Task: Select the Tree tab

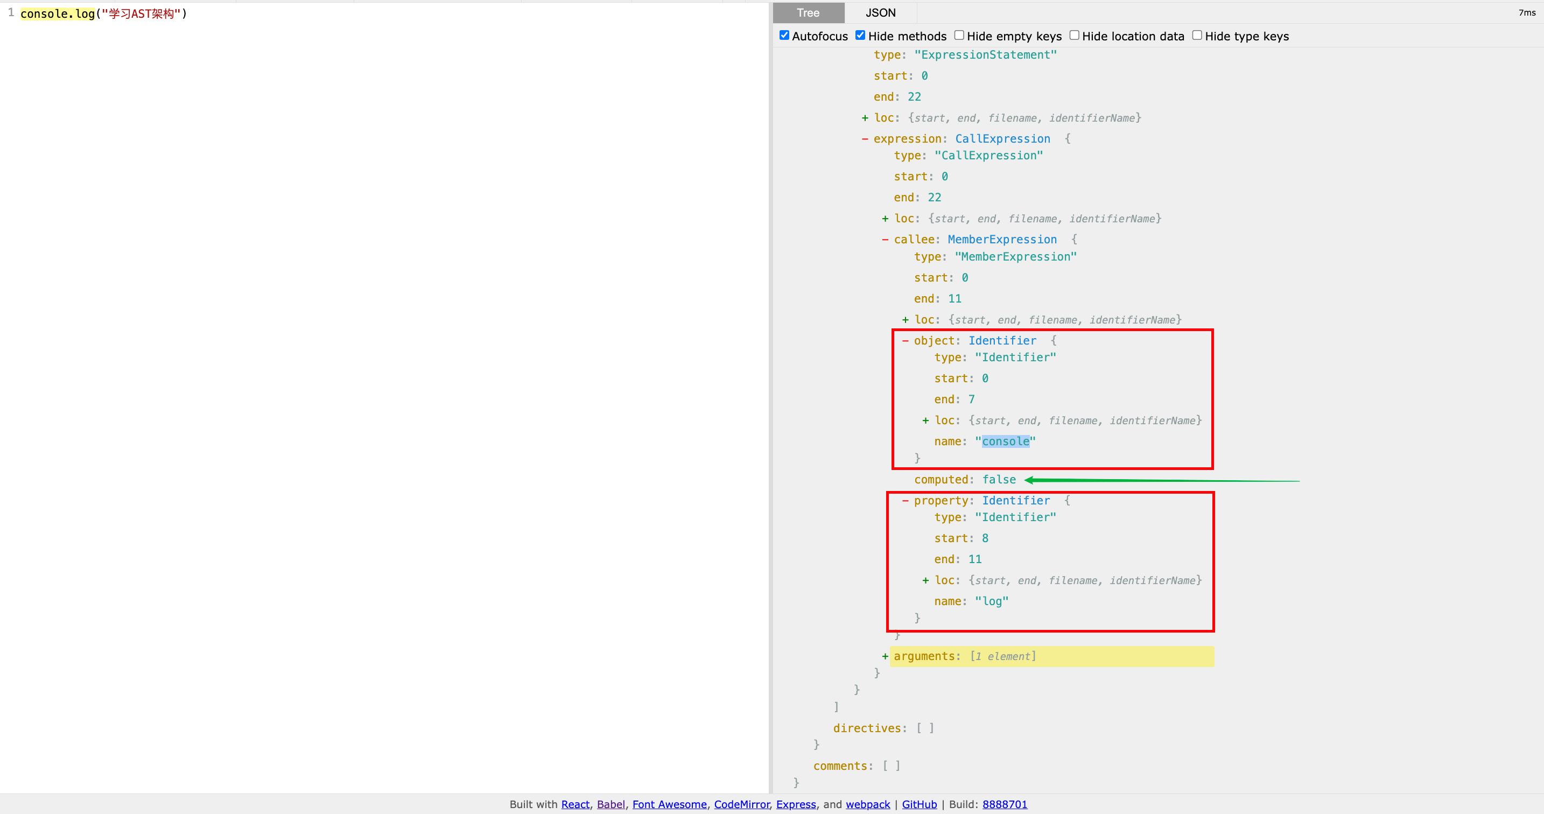Action: pyautogui.click(x=808, y=12)
